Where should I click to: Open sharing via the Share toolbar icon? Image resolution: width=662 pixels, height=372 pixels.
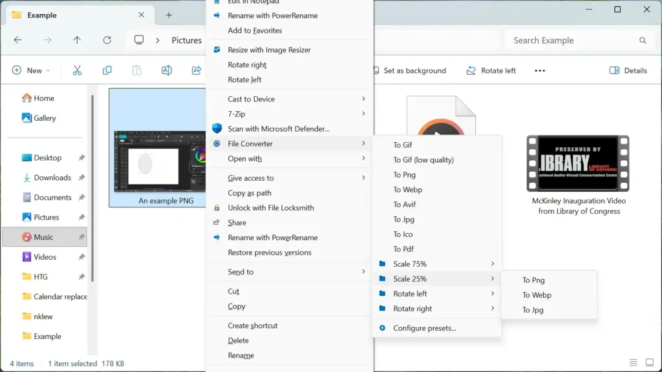point(196,70)
